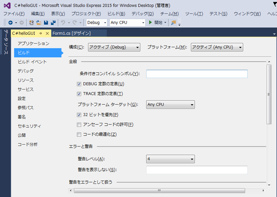Close the C#helloGUI tab
The image size is (277, 197).
coord(47,33)
